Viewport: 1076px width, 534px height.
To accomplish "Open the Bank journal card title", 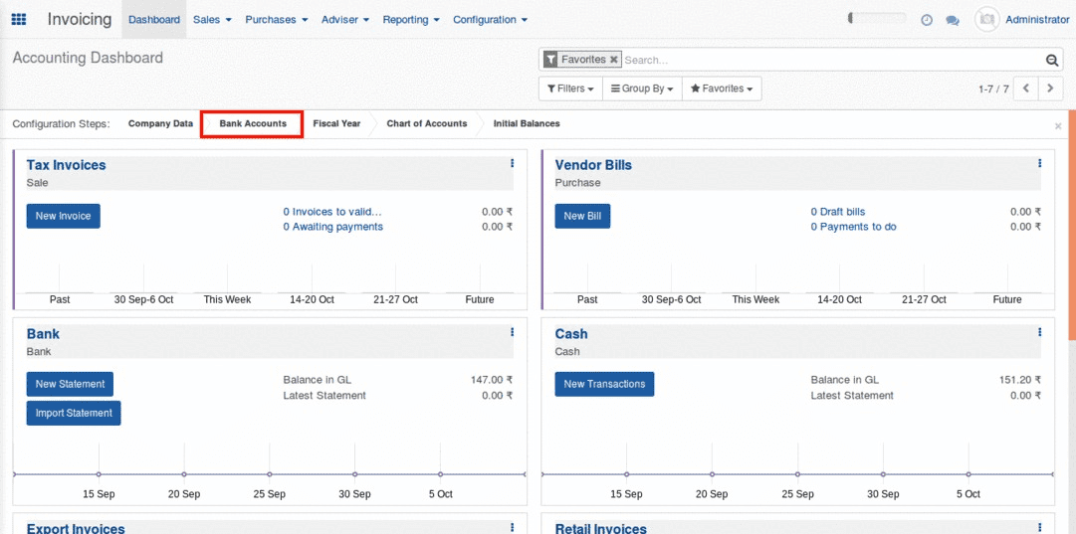I will [43, 334].
